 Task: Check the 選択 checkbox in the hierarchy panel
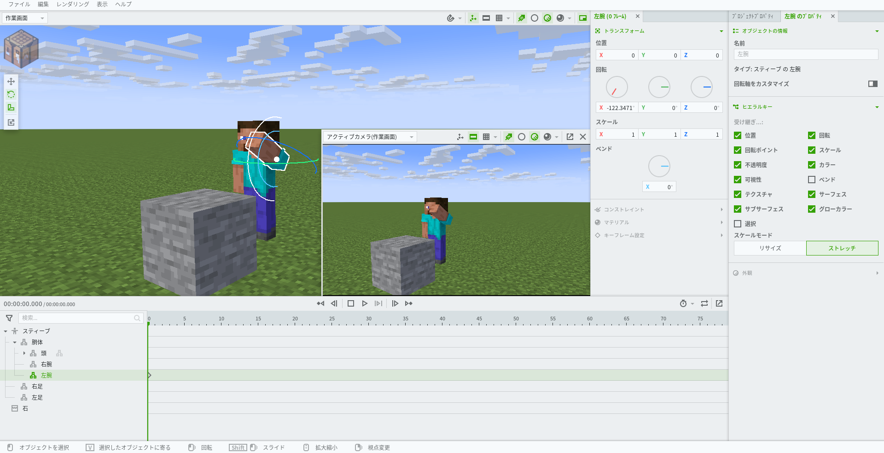pos(738,224)
